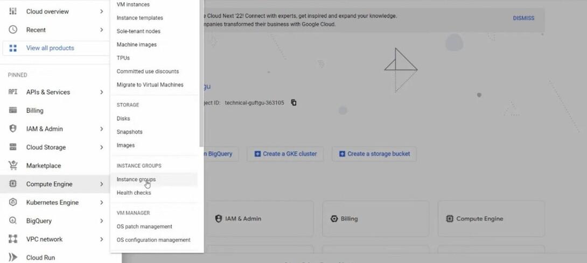Click View all products link
Image resolution: width=587 pixels, height=263 pixels.
coord(50,48)
